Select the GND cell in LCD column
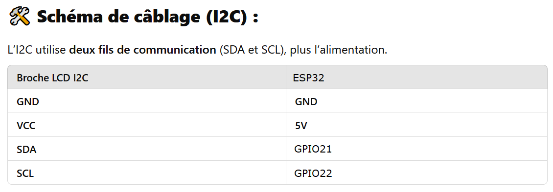553x192 pixels. tap(147, 101)
